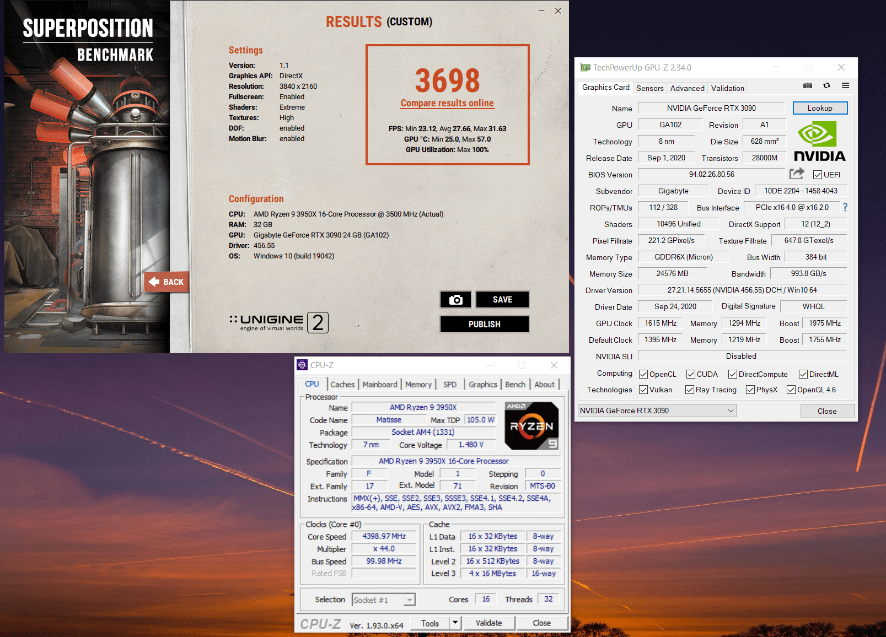Close the Superposition results window
The image size is (886, 637).
[558, 10]
